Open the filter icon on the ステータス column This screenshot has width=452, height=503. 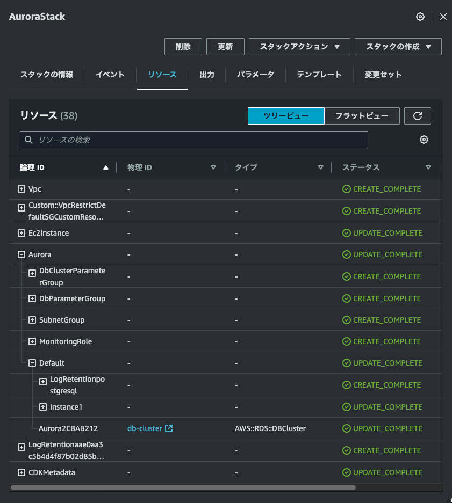(428, 167)
